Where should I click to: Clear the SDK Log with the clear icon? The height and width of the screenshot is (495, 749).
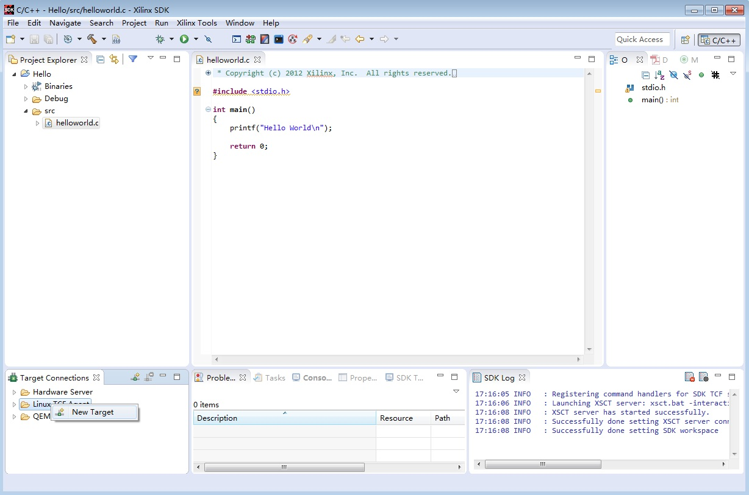(690, 377)
